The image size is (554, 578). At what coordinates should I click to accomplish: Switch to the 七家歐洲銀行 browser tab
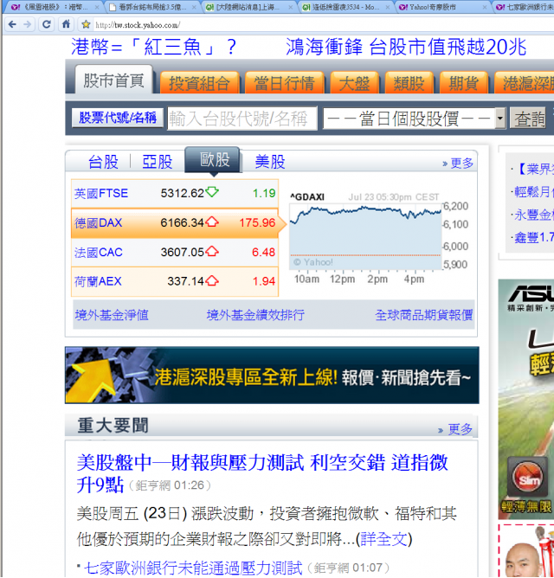(524, 7)
